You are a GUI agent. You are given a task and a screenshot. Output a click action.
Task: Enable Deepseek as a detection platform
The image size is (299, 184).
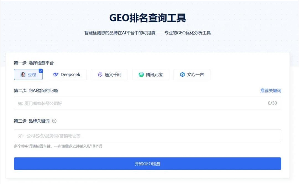click(67, 74)
